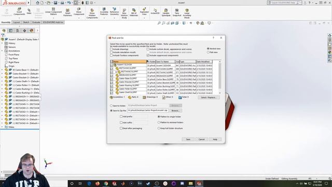Viewport: 332px width, 187px height.
Task: Open the ConfigurationManager tab icon
Action: (x=18, y=31)
